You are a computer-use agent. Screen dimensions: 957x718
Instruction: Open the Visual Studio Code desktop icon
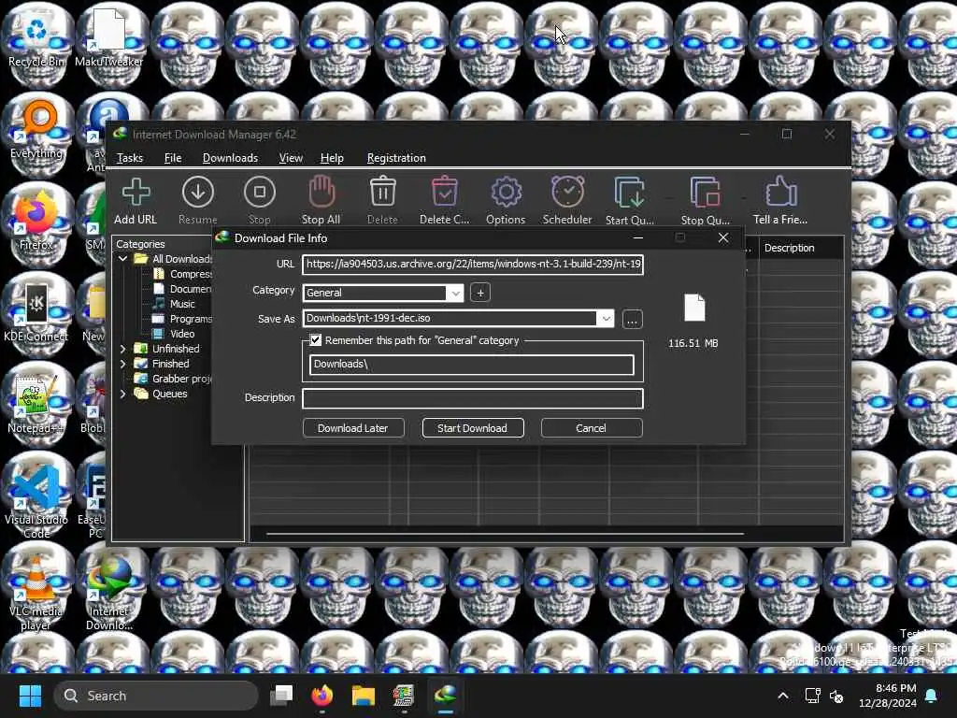[36, 501]
